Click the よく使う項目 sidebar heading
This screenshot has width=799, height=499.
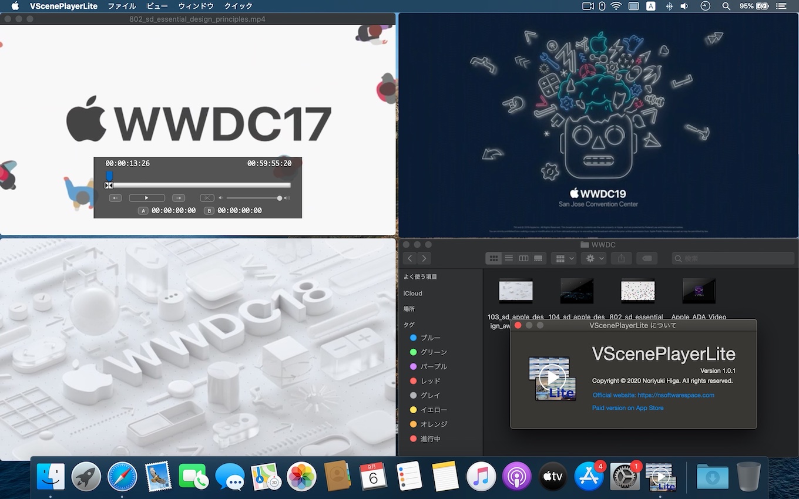coord(420,277)
